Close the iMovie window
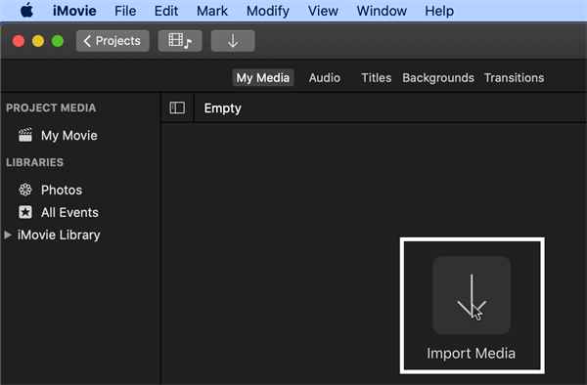 click(x=19, y=41)
